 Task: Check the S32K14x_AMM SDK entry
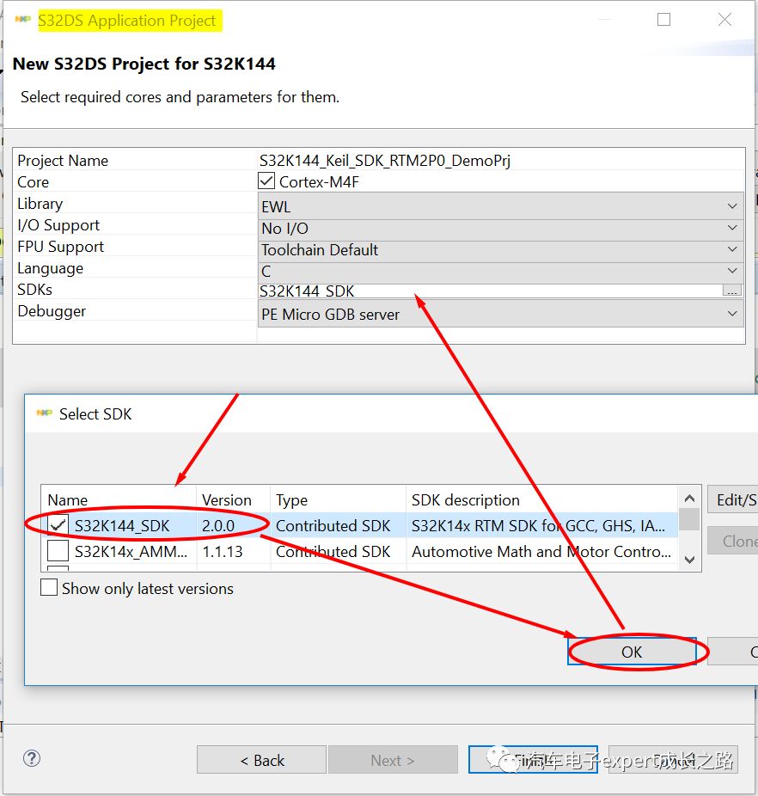56,552
